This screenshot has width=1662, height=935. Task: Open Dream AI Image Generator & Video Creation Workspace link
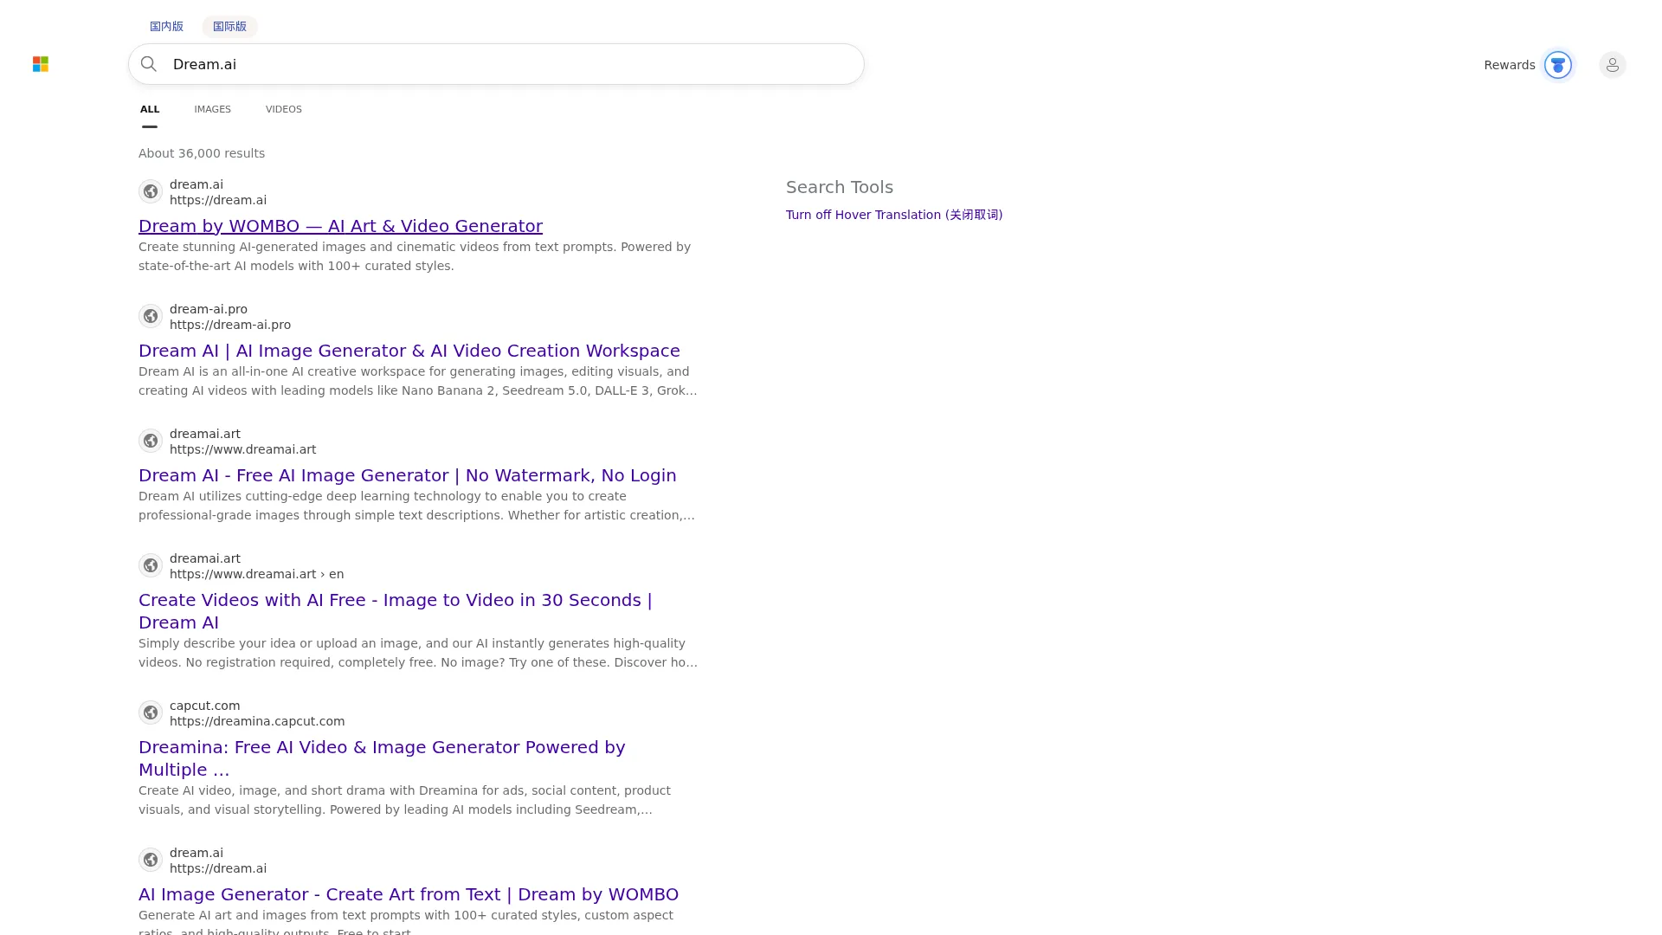pyautogui.click(x=409, y=351)
